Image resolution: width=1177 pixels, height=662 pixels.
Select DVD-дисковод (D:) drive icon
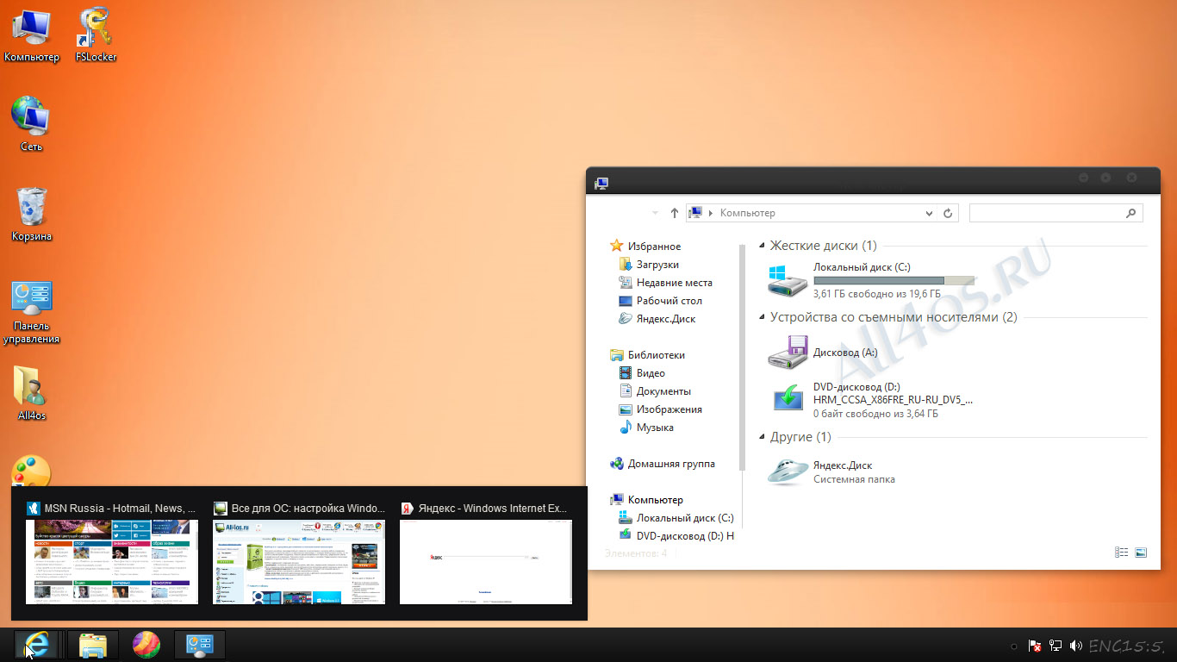click(788, 399)
